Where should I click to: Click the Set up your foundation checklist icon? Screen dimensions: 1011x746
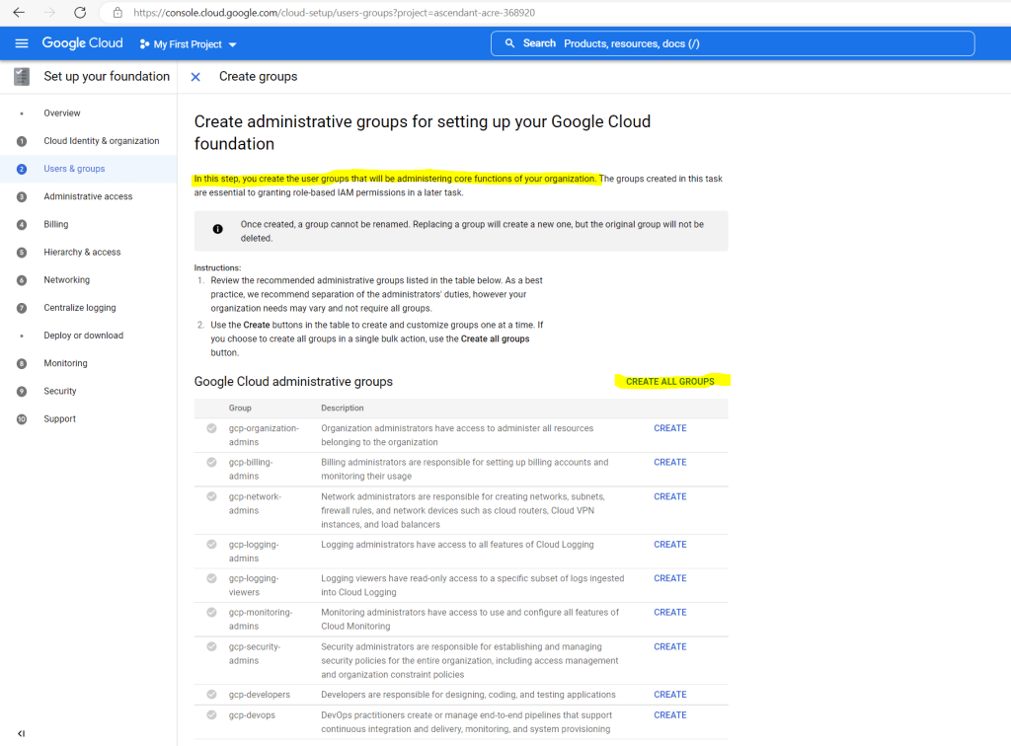[22, 77]
